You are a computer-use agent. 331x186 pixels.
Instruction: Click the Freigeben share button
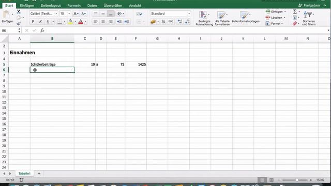[309, 5]
